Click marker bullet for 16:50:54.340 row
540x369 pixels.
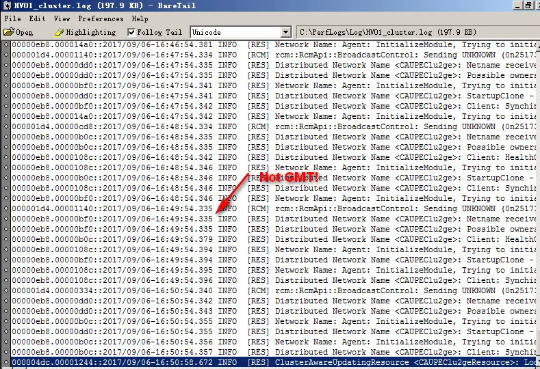pyautogui.click(x=6, y=290)
